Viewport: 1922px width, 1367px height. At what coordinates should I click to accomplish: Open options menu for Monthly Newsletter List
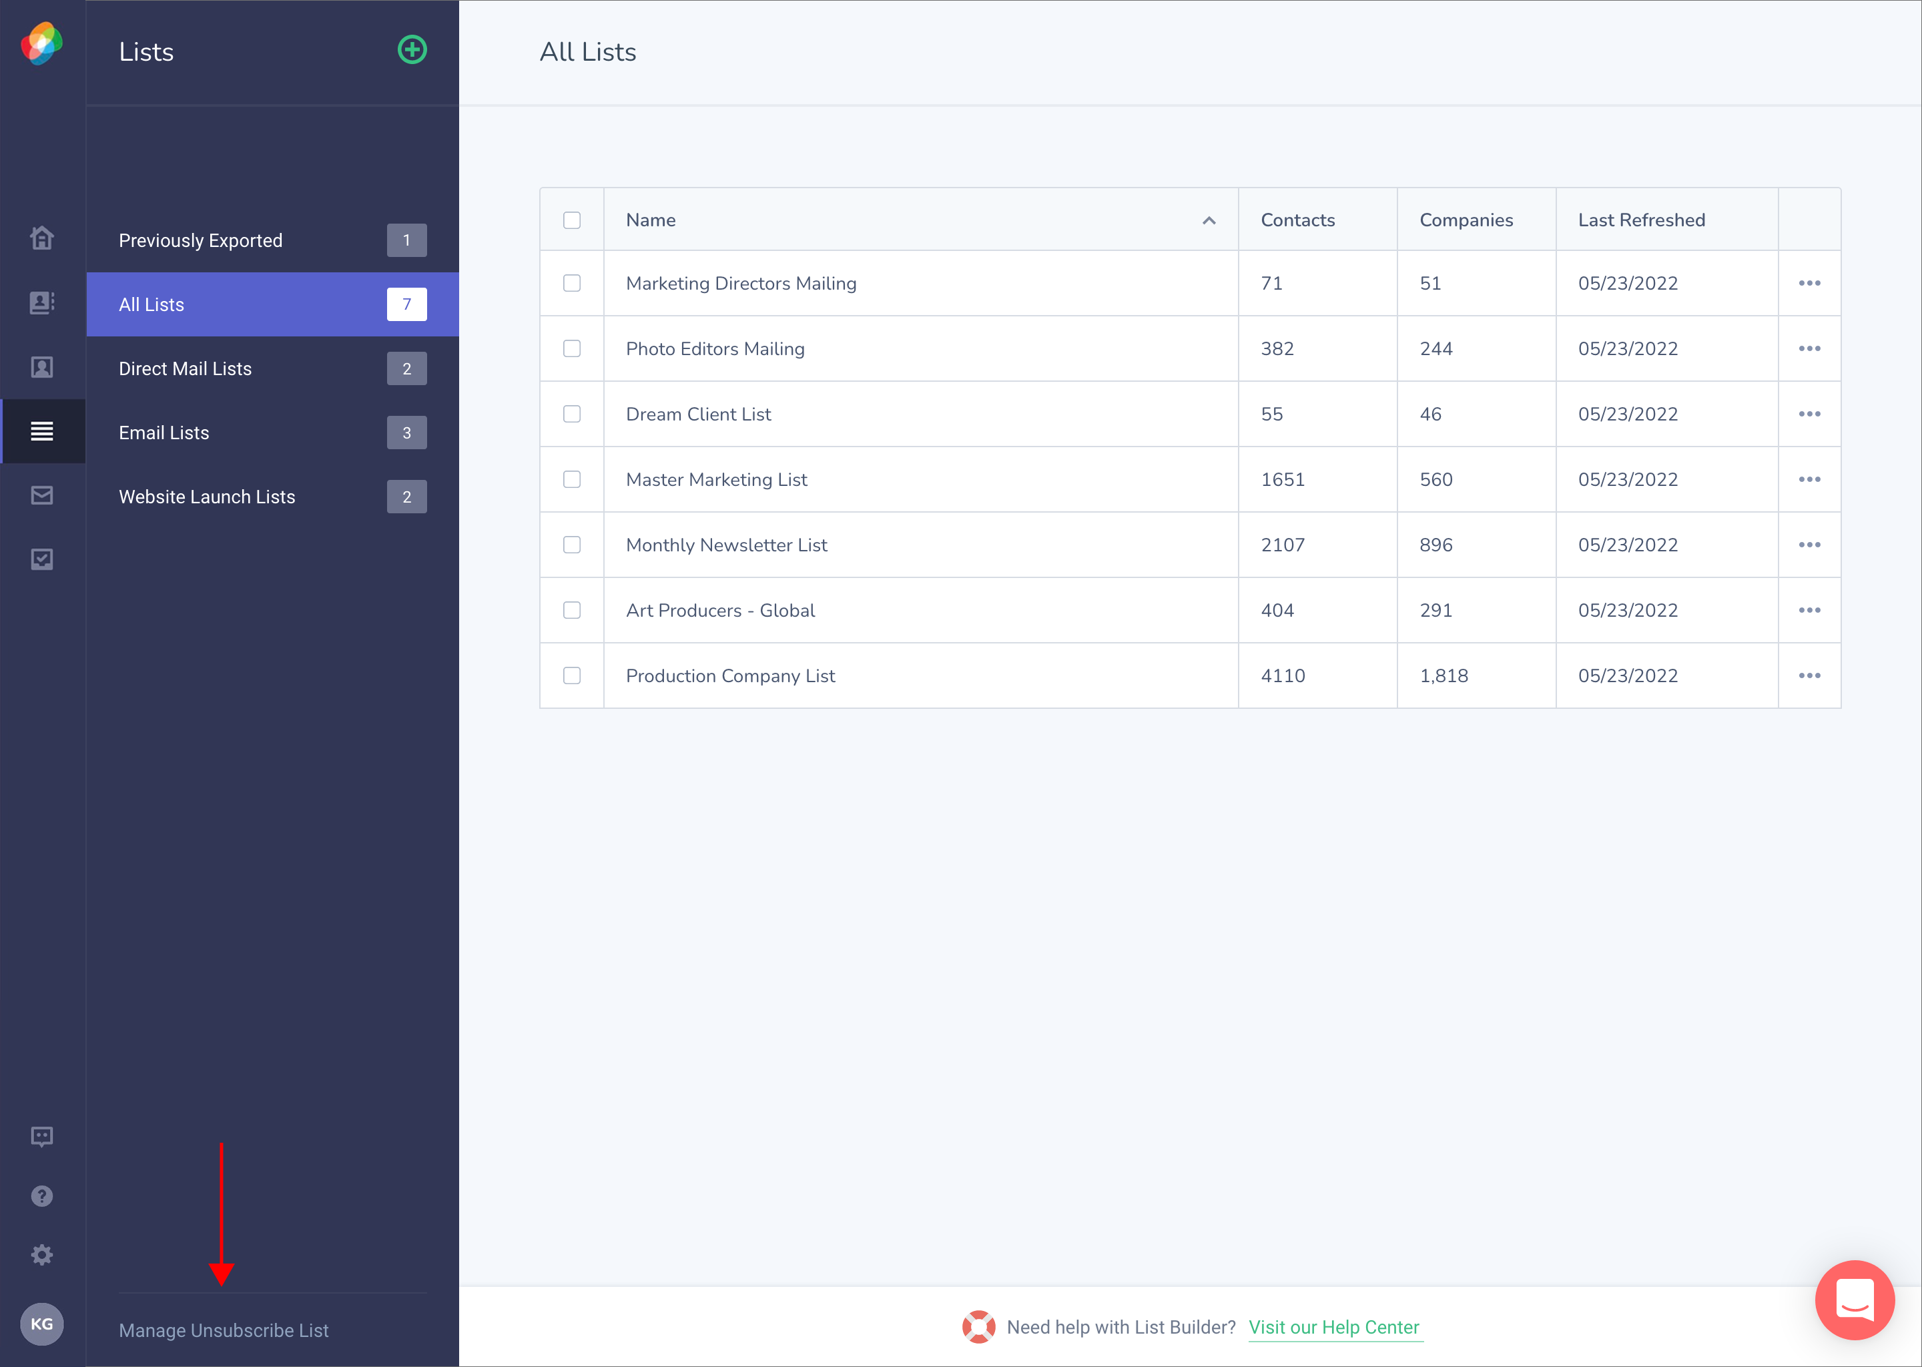pos(1809,545)
